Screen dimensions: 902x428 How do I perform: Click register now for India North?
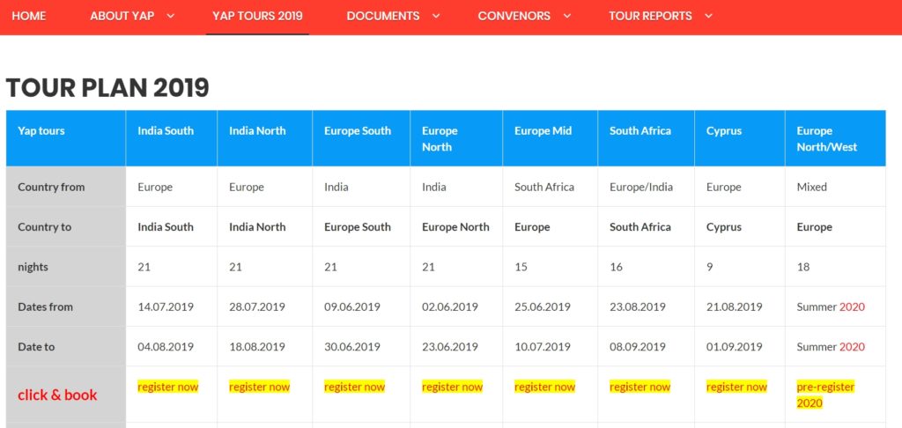[260, 387]
